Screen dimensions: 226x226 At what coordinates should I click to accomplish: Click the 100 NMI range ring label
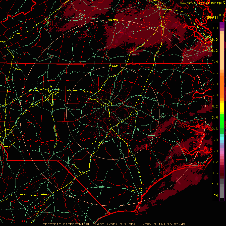(x=113, y=20)
